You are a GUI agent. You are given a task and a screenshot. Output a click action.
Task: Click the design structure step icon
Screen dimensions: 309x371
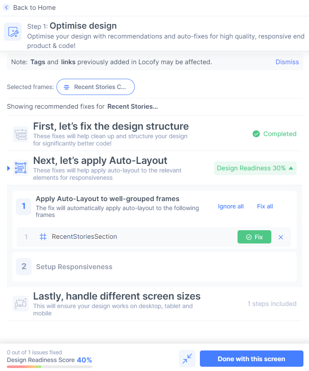21,134
